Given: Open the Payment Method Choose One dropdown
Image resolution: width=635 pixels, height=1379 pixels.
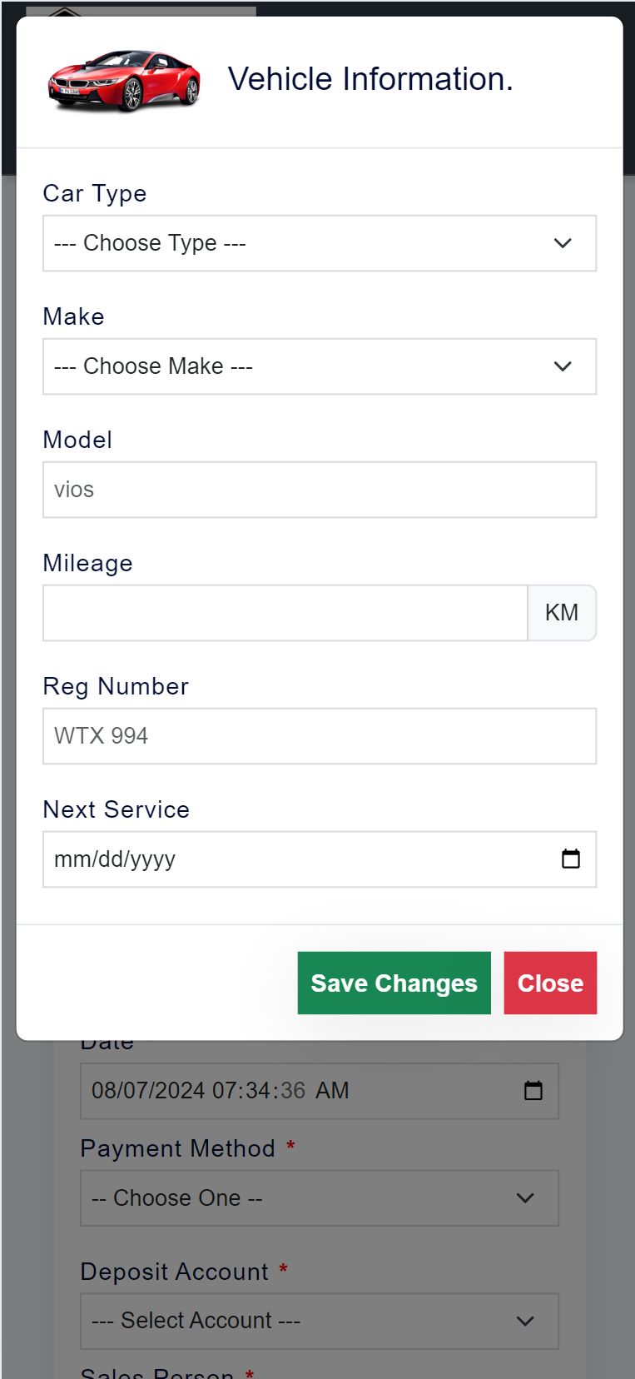Looking at the screenshot, I should pyautogui.click(x=320, y=1197).
